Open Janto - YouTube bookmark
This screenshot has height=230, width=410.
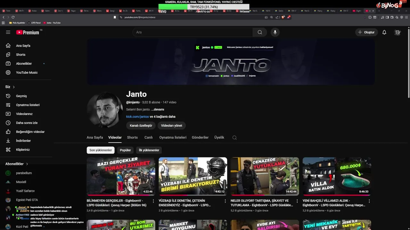[52, 23]
